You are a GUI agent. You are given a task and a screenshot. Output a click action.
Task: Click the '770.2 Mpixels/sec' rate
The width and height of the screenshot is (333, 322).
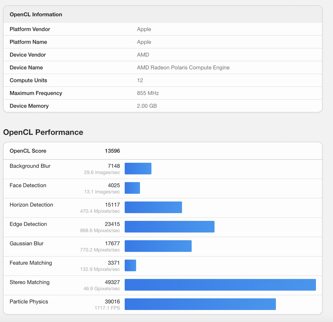pos(100,250)
